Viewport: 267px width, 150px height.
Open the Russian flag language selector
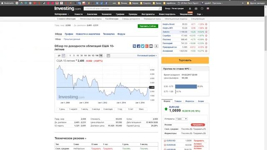coord(208,8)
